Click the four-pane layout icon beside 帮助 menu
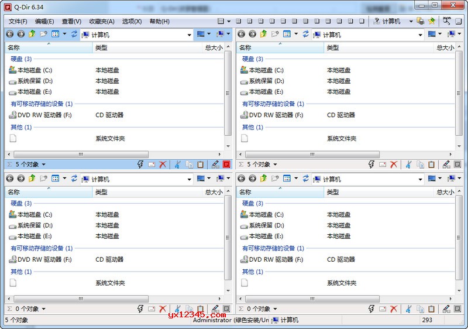 221,21
